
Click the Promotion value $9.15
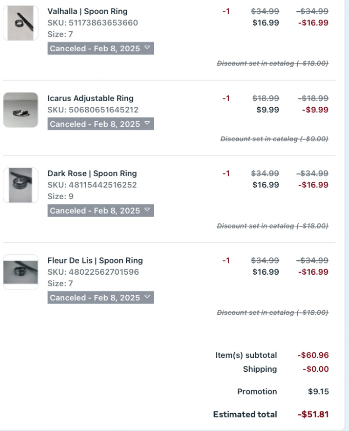pyautogui.click(x=318, y=392)
